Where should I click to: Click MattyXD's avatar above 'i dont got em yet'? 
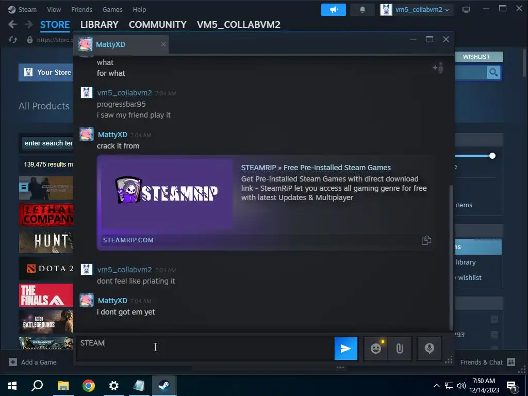(86, 300)
